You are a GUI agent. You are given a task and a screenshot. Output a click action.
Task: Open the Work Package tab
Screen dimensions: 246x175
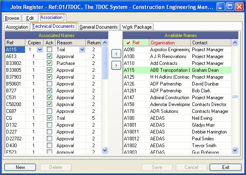pos(137,27)
